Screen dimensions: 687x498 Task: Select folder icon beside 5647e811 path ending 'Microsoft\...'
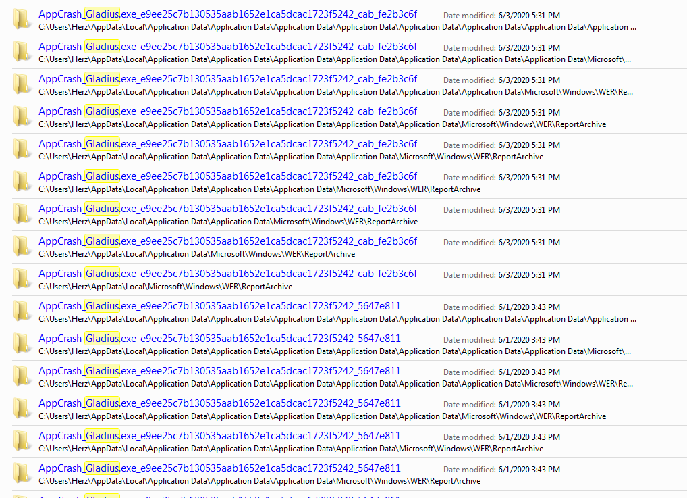[x=22, y=344]
